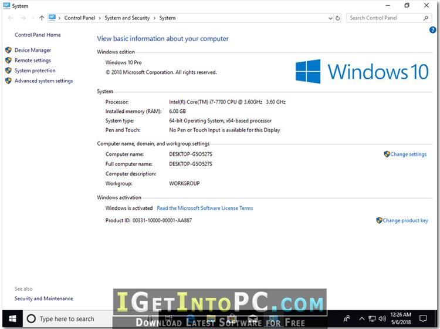Open the Help question mark icon
Image resolution: width=440 pixels, height=329 pixels.
pos(432,30)
